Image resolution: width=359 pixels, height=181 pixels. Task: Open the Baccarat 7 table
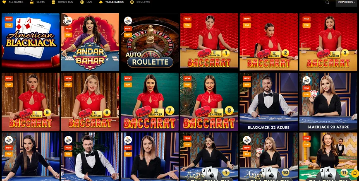pos(150,102)
